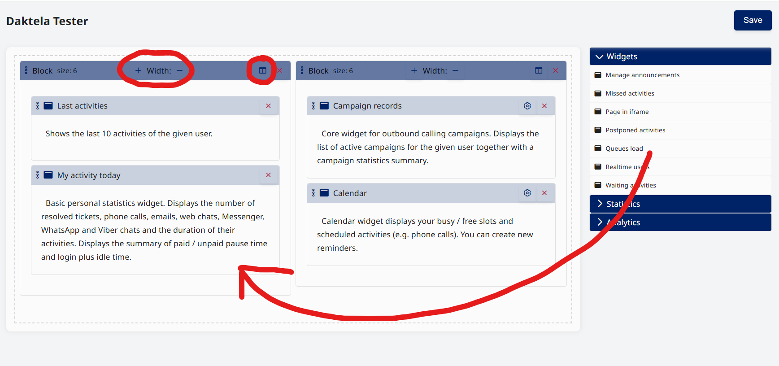This screenshot has width=779, height=366.
Task: Click the Save button
Action: point(752,21)
